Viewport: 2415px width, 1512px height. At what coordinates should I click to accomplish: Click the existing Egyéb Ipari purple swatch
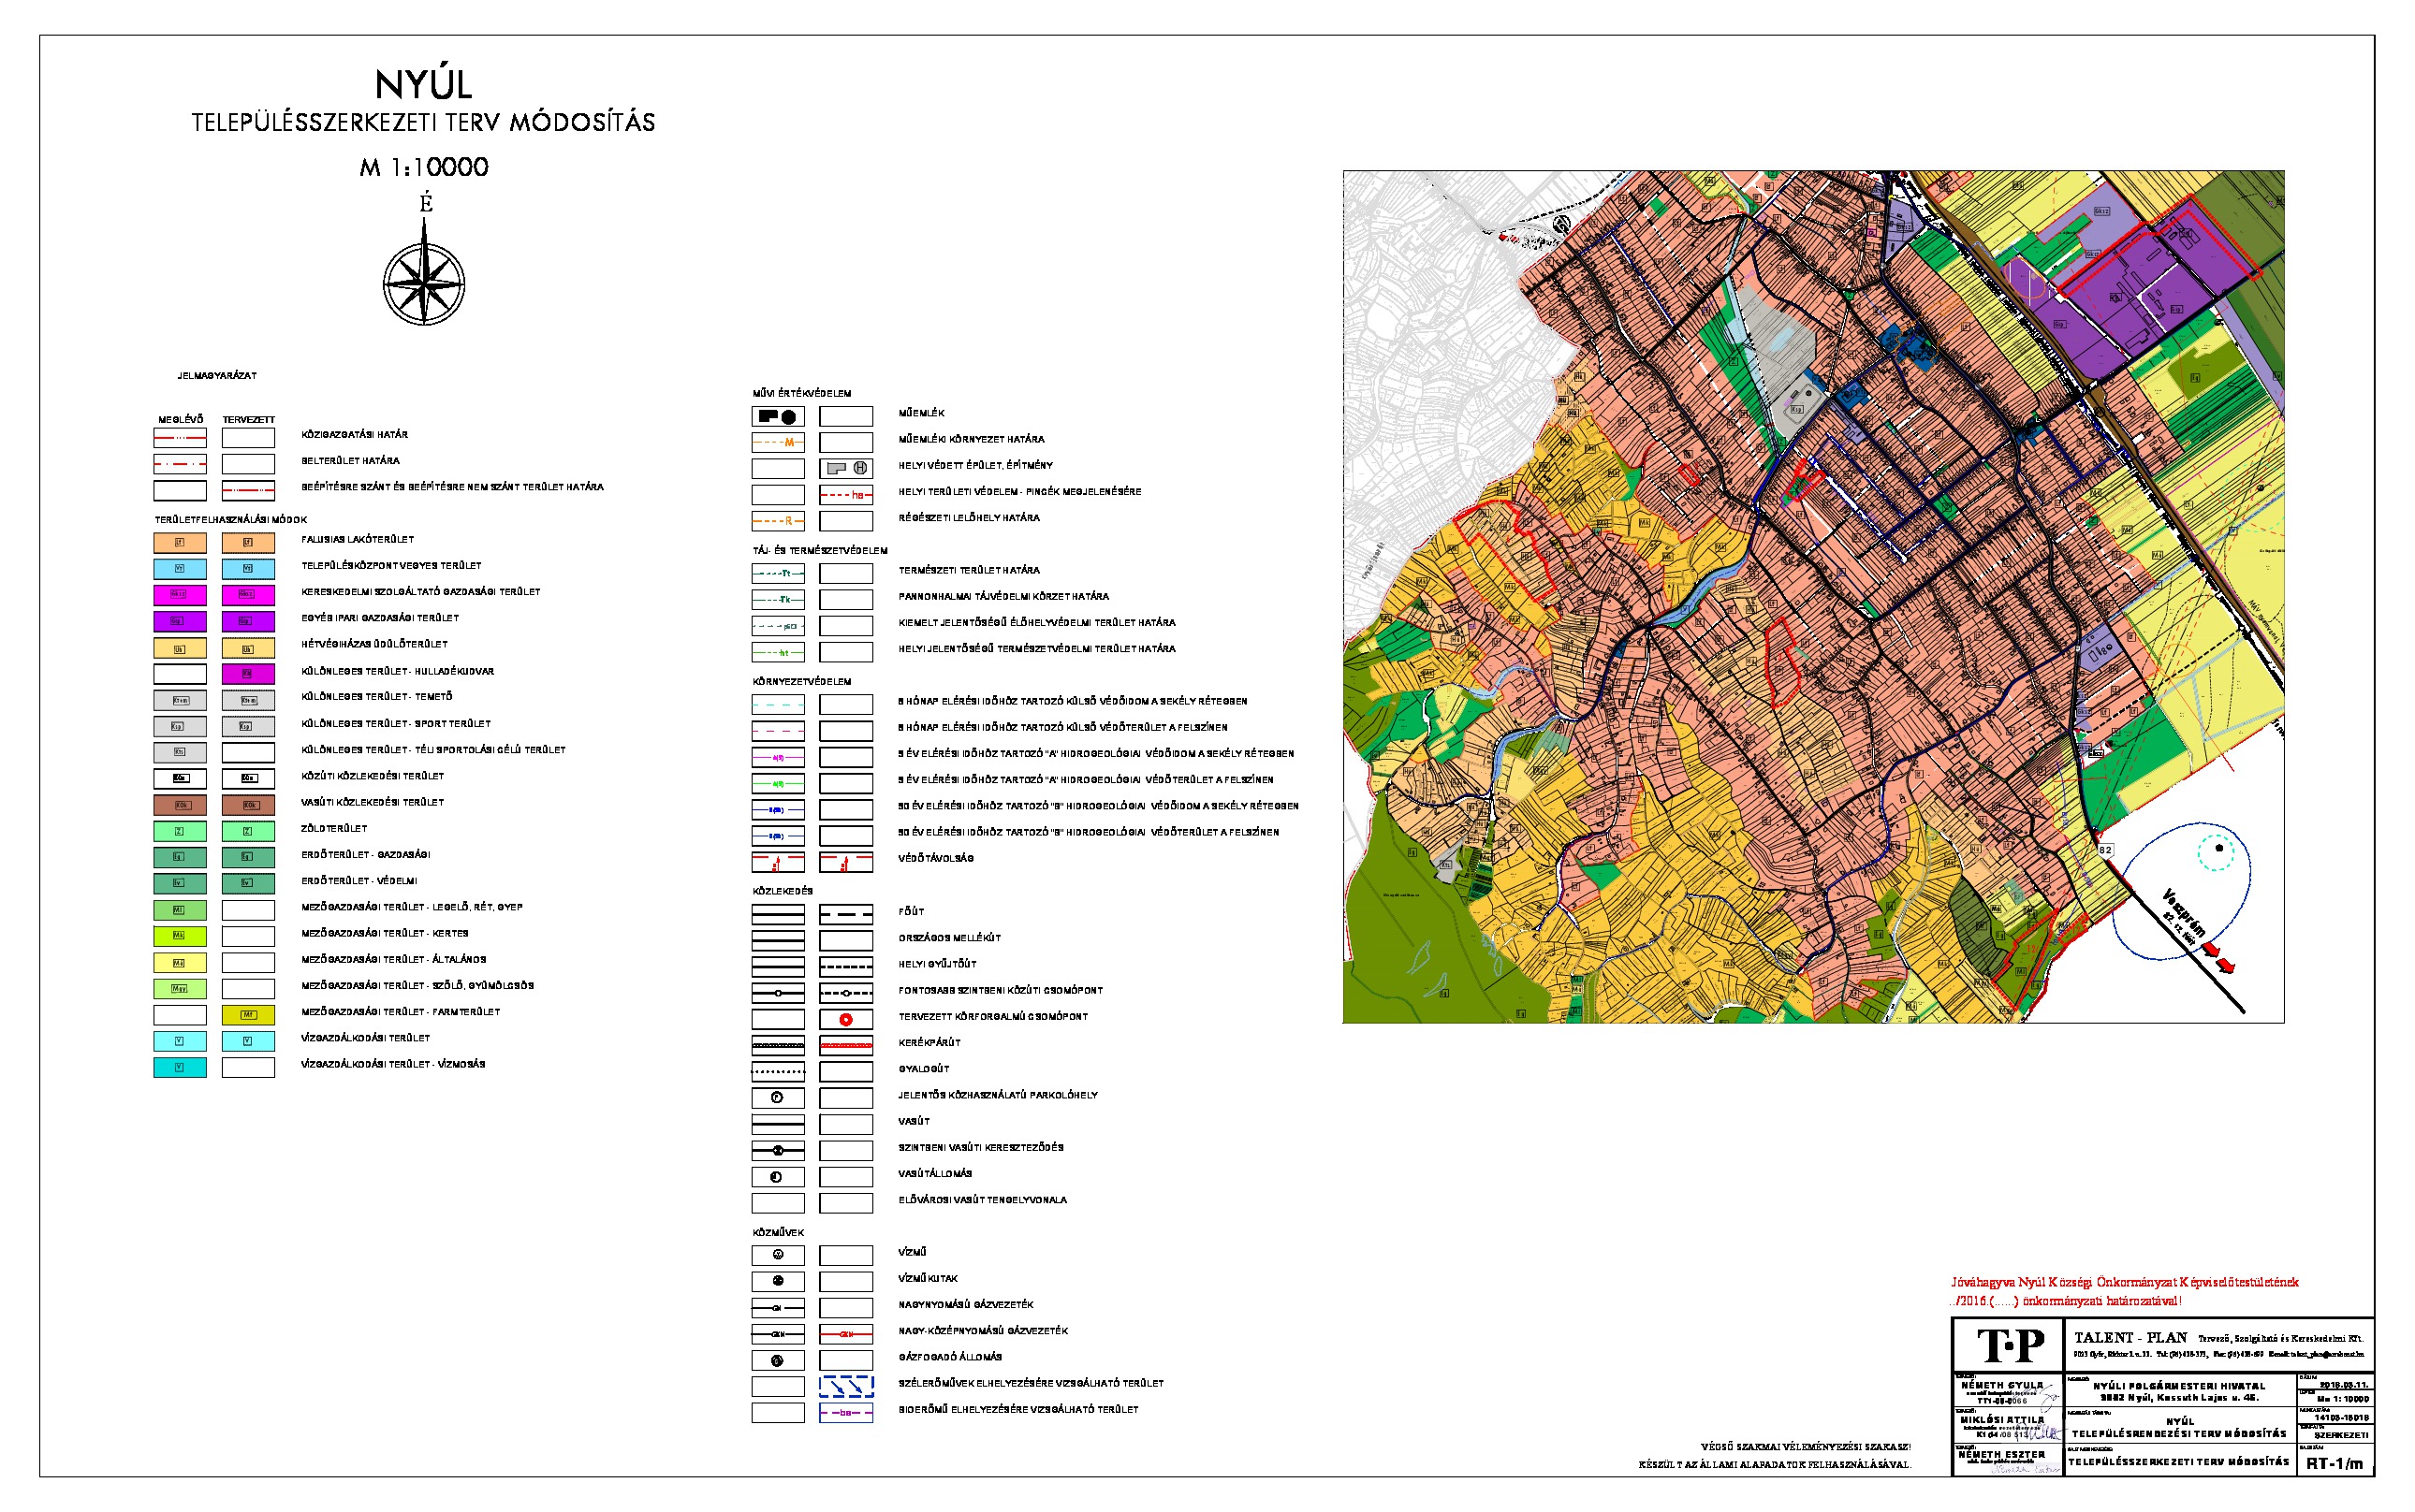[x=180, y=622]
